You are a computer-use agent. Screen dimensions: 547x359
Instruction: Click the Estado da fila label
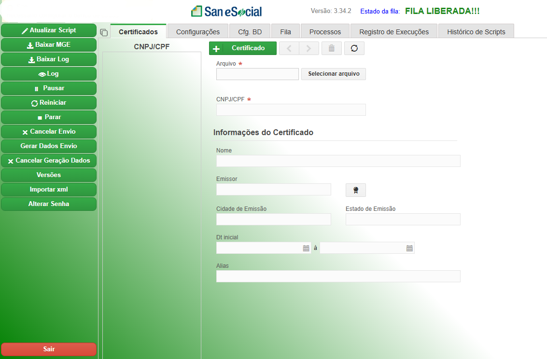point(380,12)
